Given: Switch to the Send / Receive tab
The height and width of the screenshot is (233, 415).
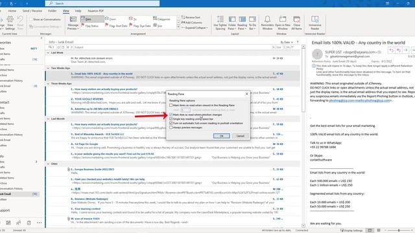Looking at the screenshot, I should pos(32,11).
